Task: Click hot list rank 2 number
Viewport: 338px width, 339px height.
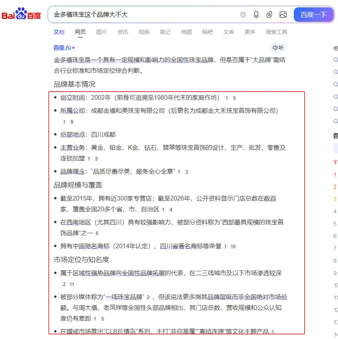Action: pyautogui.click(x=335, y=187)
